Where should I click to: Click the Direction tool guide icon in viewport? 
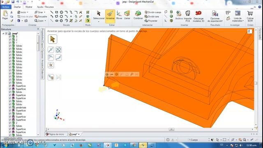point(51,50)
